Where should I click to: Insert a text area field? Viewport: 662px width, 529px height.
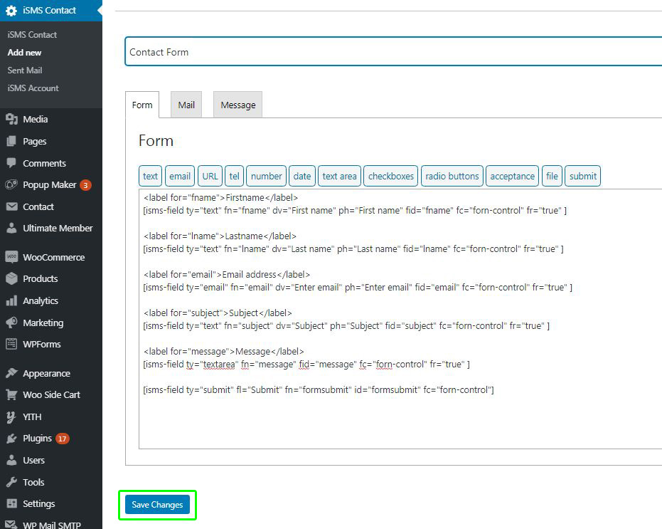[x=339, y=176]
